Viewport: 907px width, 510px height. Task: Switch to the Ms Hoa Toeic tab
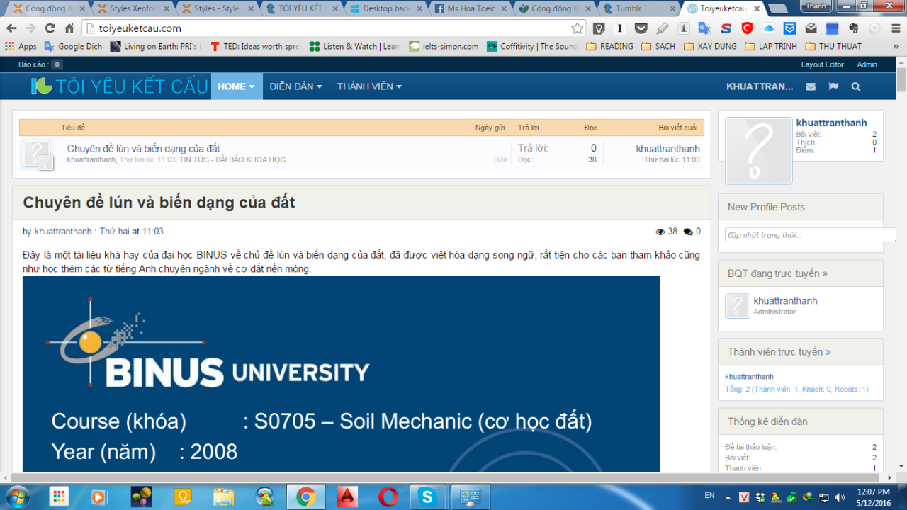[469, 8]
